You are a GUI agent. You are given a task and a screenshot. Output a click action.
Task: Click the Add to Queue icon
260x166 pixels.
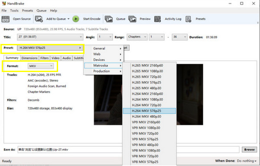pyautogui.click(x=39, y=19)
